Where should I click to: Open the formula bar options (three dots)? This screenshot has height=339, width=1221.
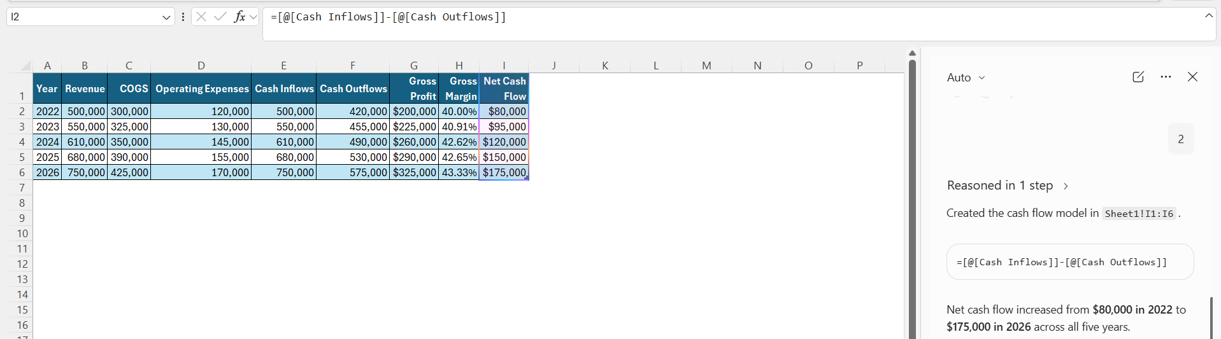183,17
